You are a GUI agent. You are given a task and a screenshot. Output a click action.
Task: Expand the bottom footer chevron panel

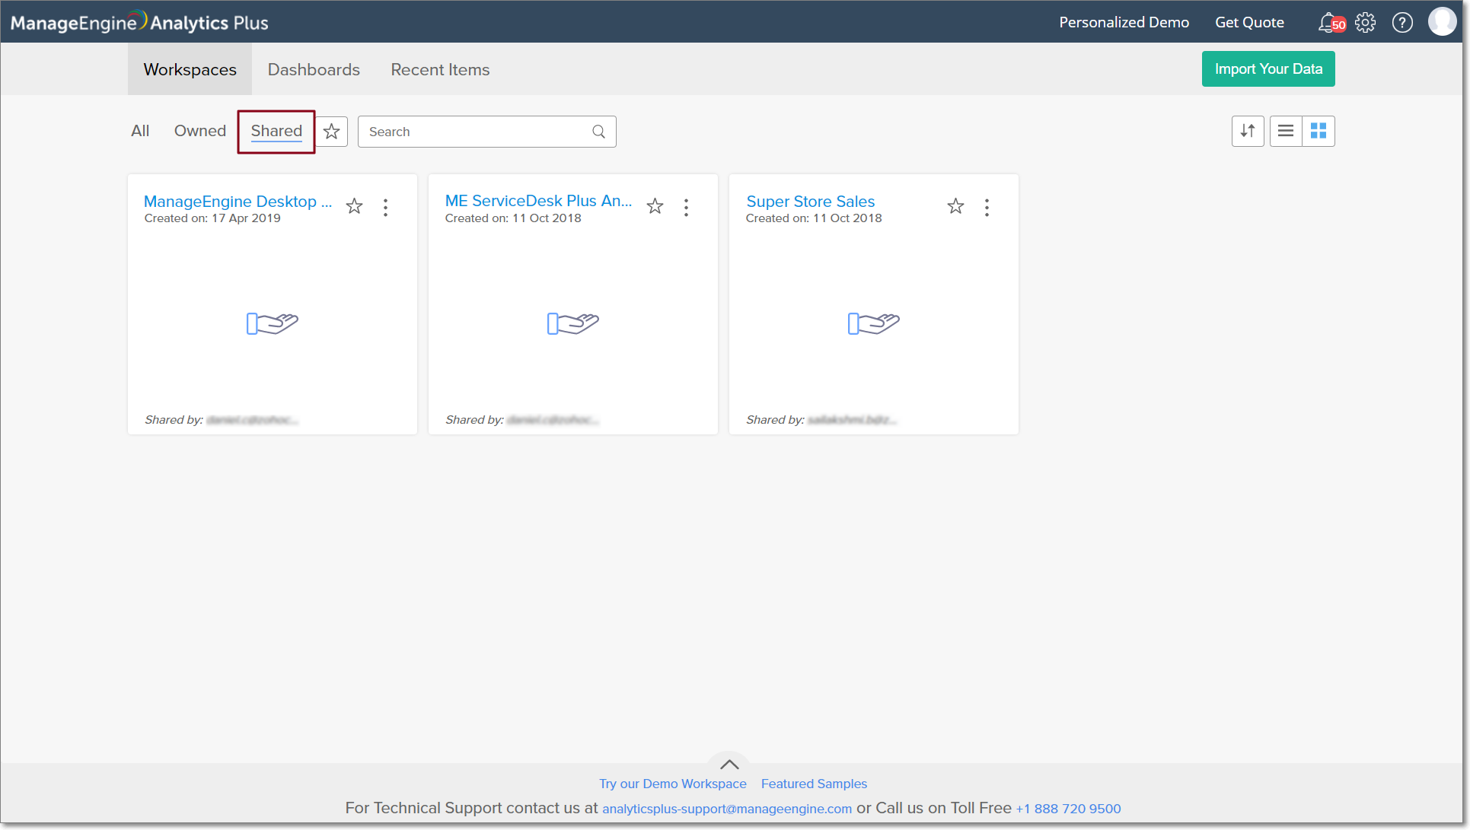pos(729,764)
